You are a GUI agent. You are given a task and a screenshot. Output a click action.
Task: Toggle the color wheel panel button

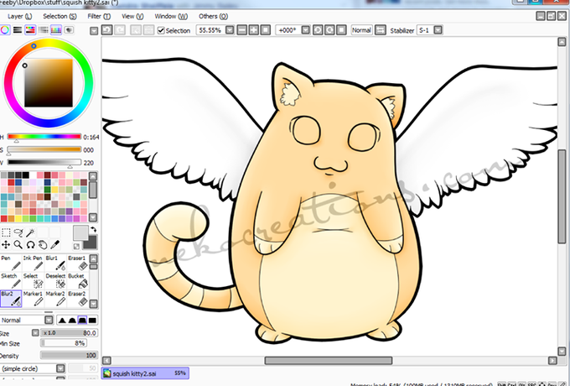[x=5, y=30]
